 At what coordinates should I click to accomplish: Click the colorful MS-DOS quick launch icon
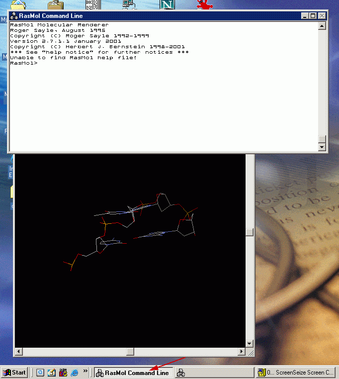click(x=63, y=373)
